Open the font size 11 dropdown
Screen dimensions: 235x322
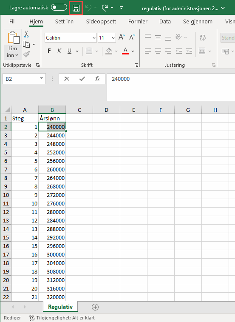113,38
